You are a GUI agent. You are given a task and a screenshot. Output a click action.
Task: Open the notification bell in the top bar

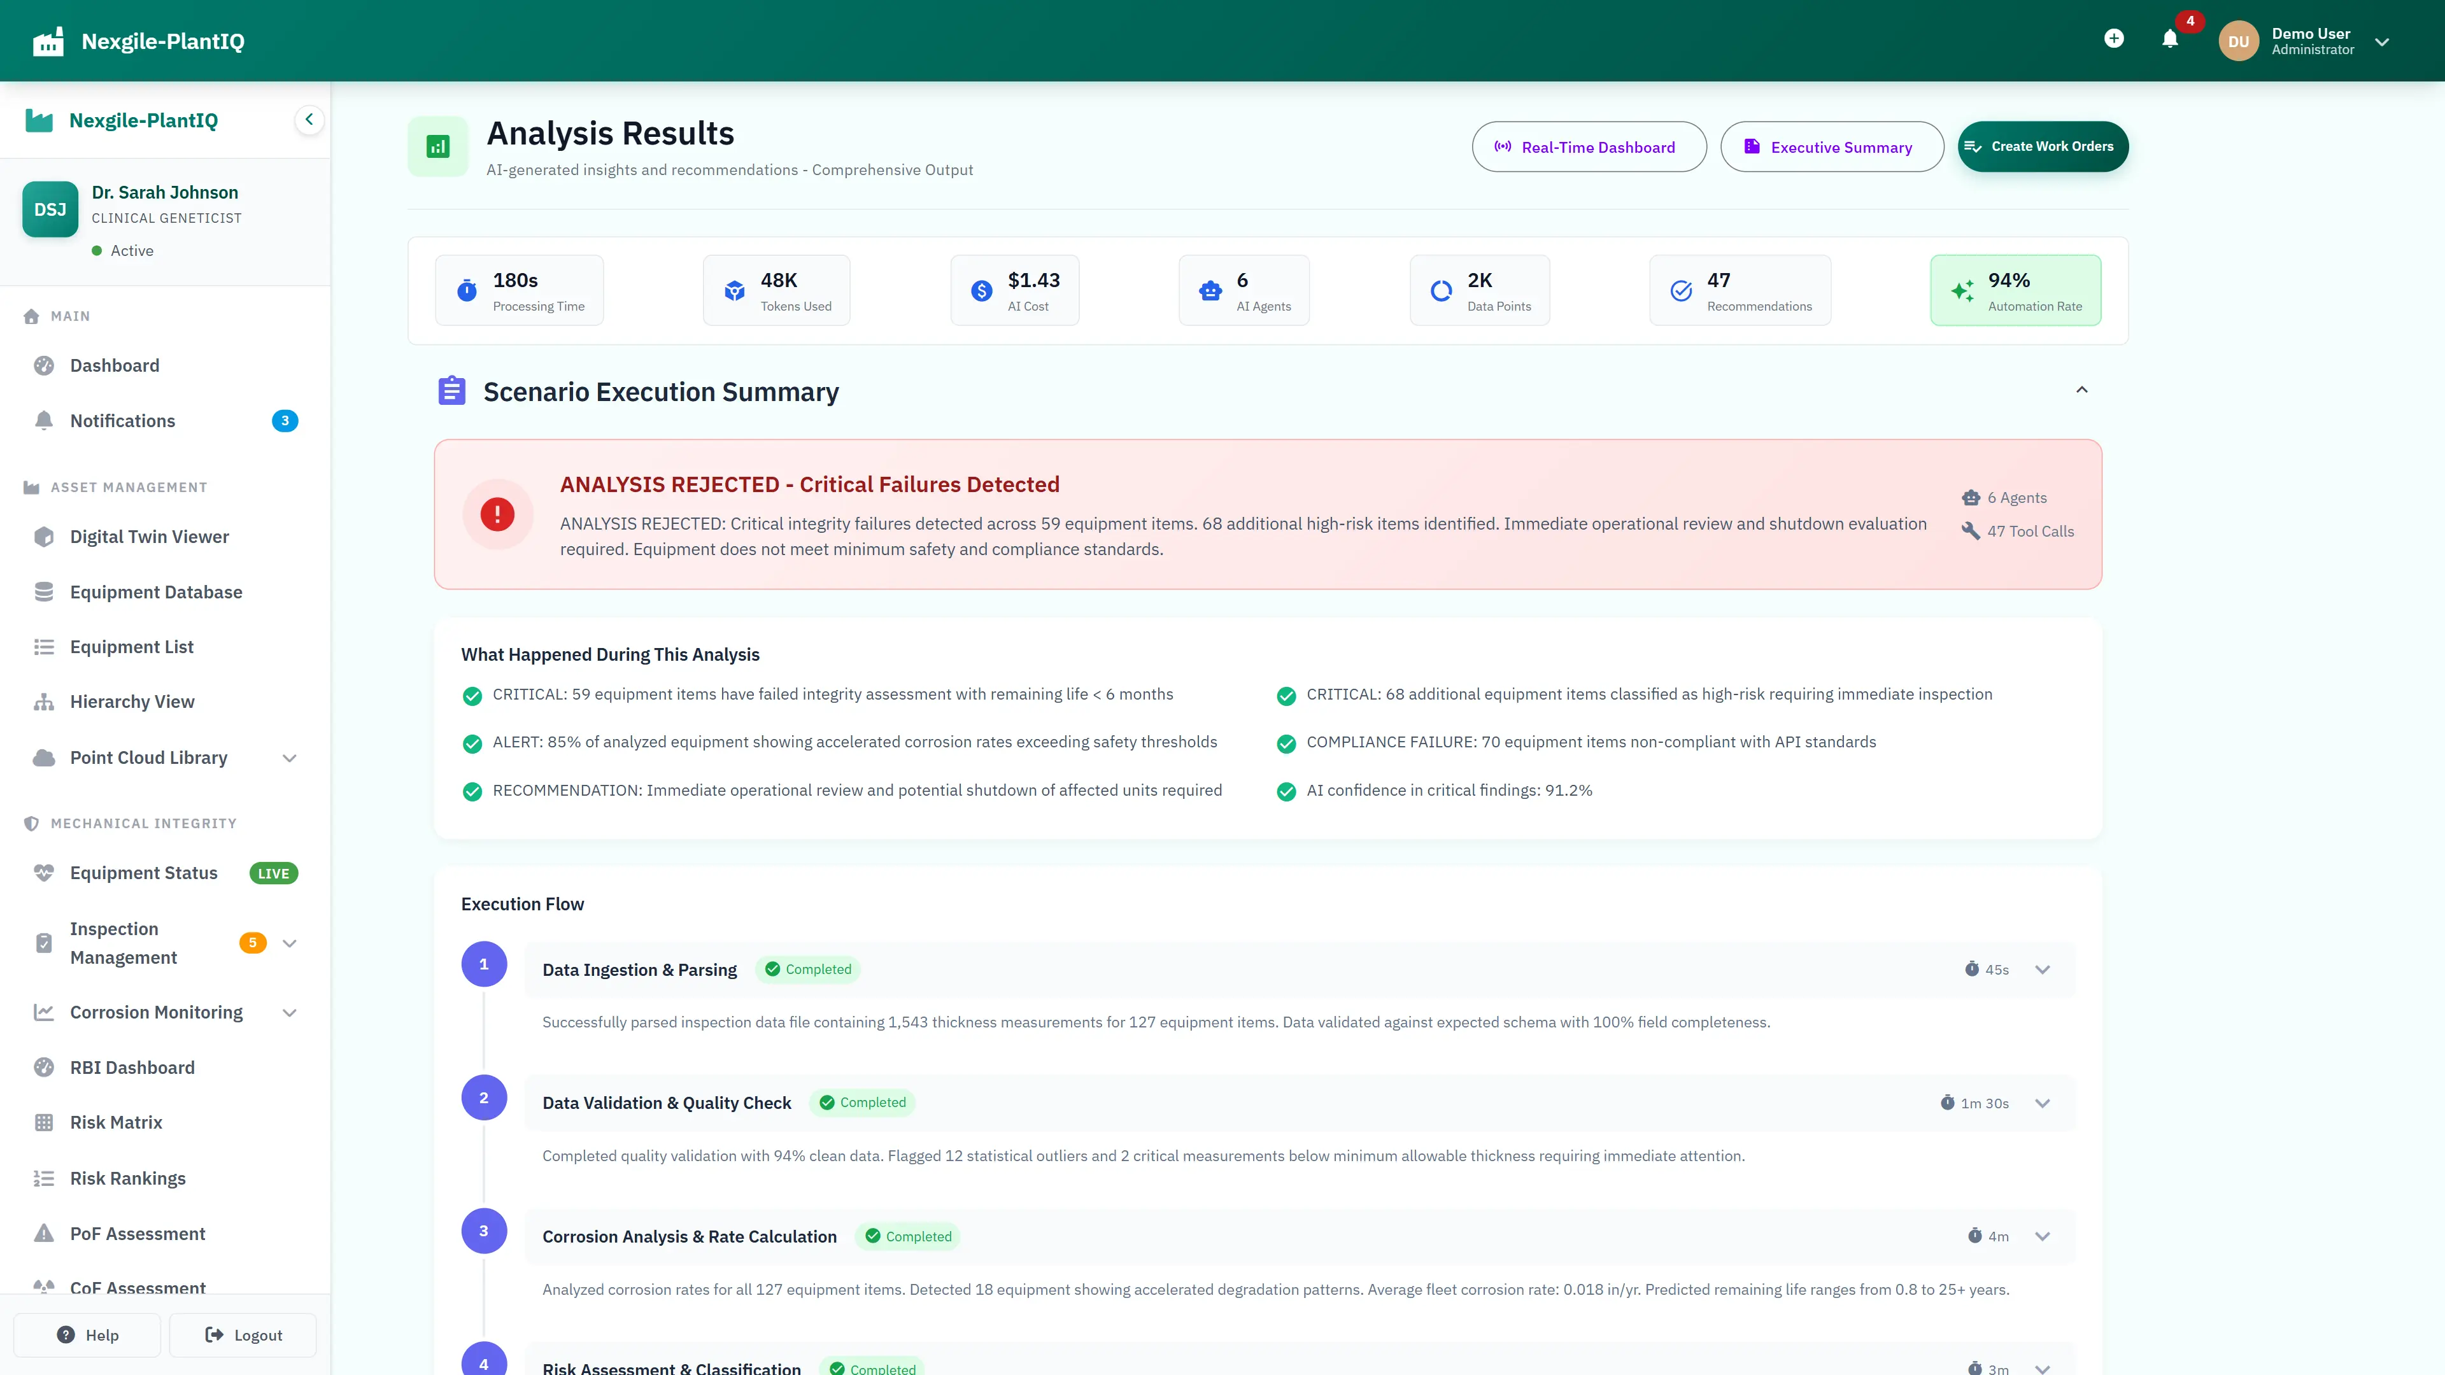(x=2170, y=40)
